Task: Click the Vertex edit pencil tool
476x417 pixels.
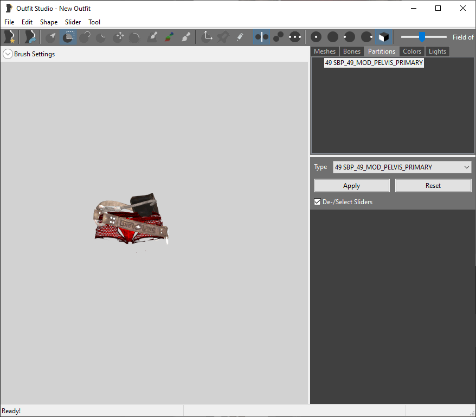Action: click(240, 37)
